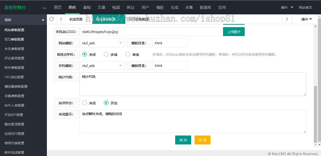The width and height of the screenshot is (321, 156).
Task: Open the 模版 top menu
Action: tap(160, 7)
